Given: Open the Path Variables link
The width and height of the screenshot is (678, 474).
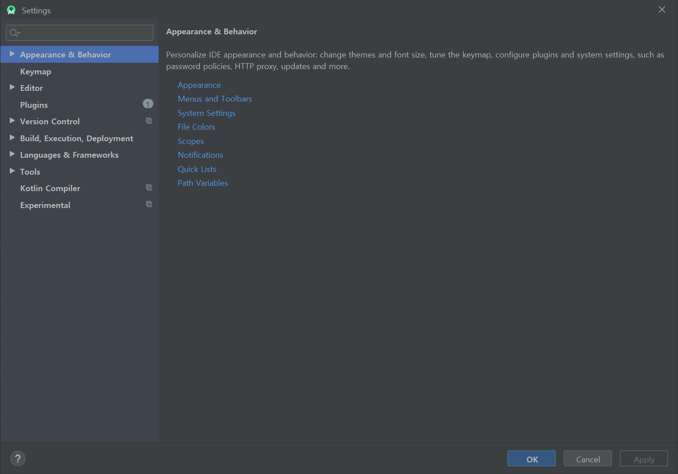Looking at the screenshot, I should click(203, 183).
